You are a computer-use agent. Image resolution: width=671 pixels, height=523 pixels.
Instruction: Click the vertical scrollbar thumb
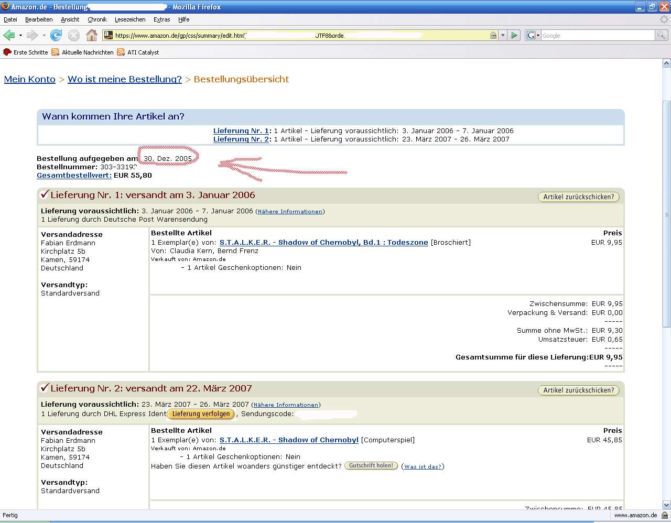(666, 214)
